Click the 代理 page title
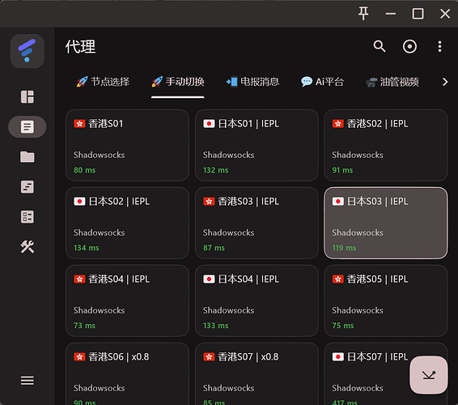458x405 pixels. 81,47
